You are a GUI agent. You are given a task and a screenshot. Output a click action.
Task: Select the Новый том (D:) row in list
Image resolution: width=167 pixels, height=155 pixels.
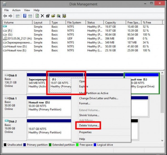point(83,47)
